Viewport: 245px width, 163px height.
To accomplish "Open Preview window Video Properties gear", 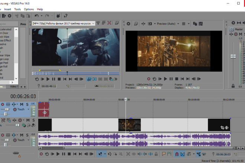I will pos(128,24).
